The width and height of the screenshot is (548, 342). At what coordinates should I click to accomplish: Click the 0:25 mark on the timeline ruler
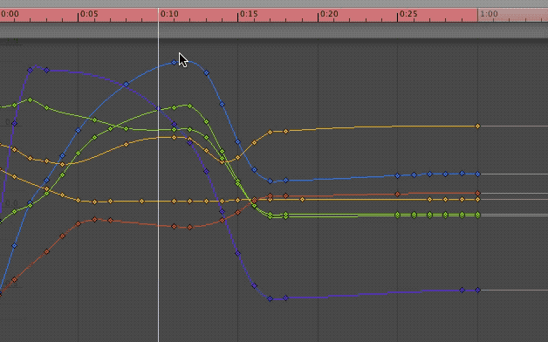pos(408,14)
